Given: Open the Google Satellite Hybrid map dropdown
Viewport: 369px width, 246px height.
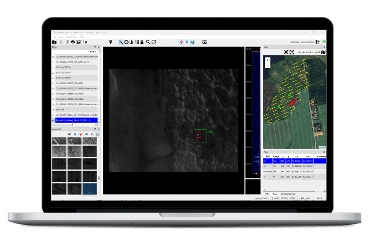Looking at the screenshot, I should (309, 52).
